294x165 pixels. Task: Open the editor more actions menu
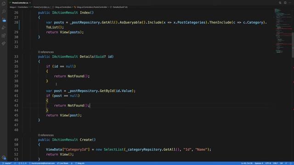click(x=290, y=3)
